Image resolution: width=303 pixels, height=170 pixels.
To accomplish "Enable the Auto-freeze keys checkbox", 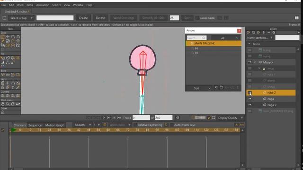I will click(x=171, y=125).
